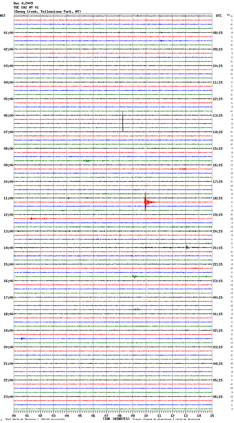Select the '01:00' MST time label

9,33
